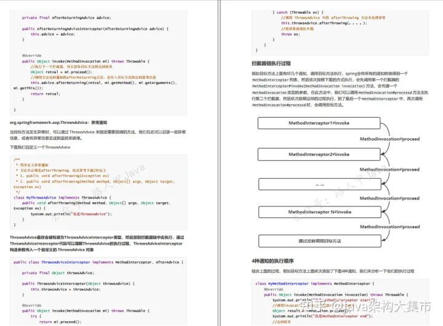443x326 pixels.
Task: Click the heading '4种通知的执行顺序'
Action: click(x=273, y=261)
